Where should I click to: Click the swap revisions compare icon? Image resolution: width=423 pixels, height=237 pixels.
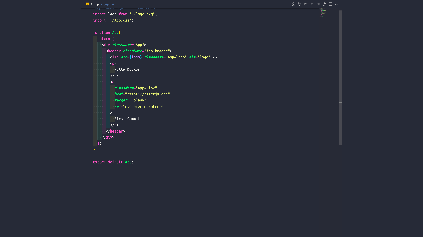[299, 4]
